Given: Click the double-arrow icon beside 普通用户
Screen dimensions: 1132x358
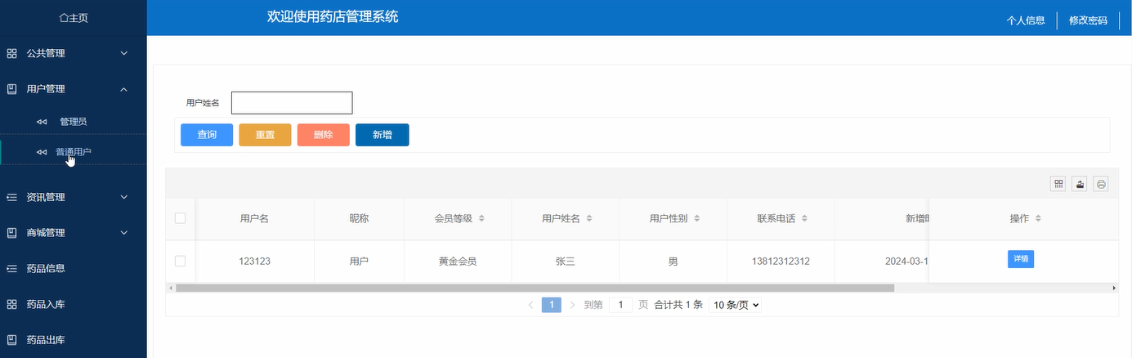Looking at the screenshot, I should 42,152.
